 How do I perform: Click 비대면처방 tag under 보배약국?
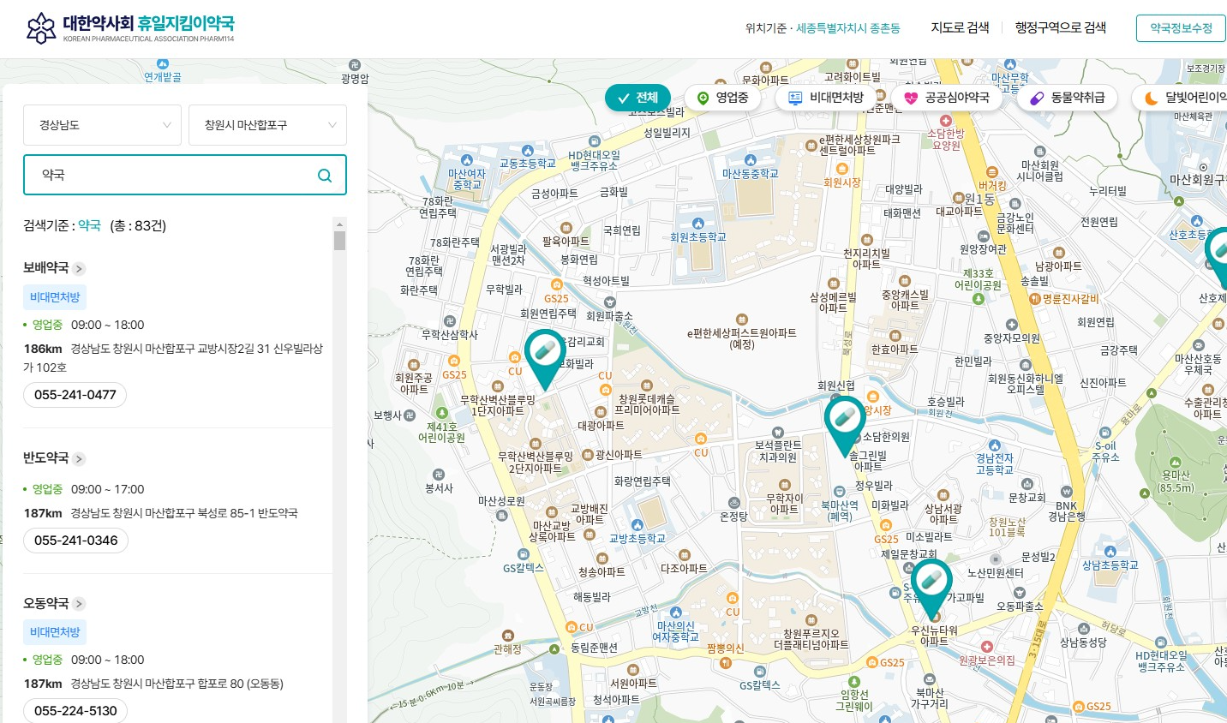point(55,297)
